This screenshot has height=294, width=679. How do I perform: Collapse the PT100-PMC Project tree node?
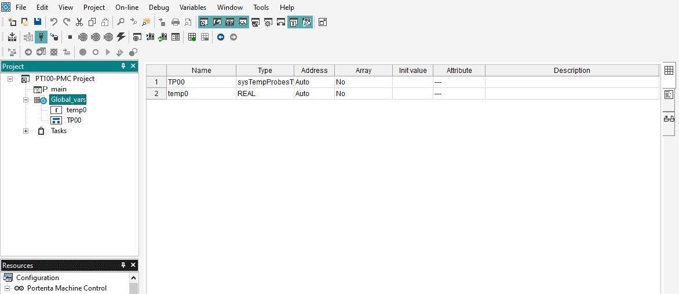(10, 79)
